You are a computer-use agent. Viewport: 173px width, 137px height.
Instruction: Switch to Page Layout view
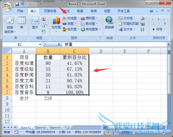112,132
